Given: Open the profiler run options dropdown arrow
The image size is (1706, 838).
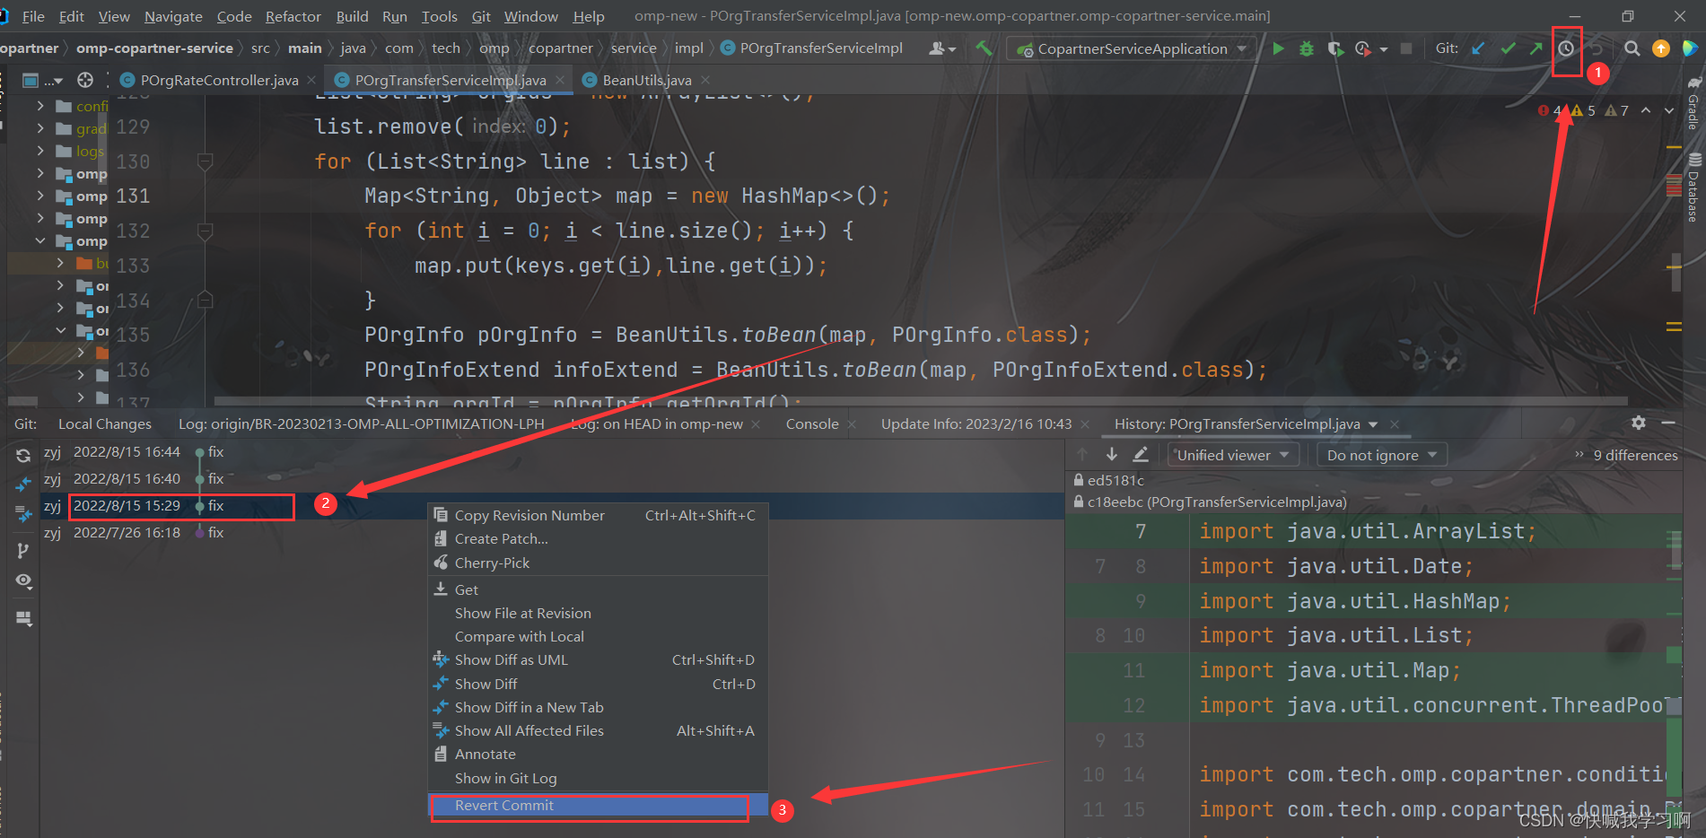Looking at the screenshot, I should tap(1384, 49).
